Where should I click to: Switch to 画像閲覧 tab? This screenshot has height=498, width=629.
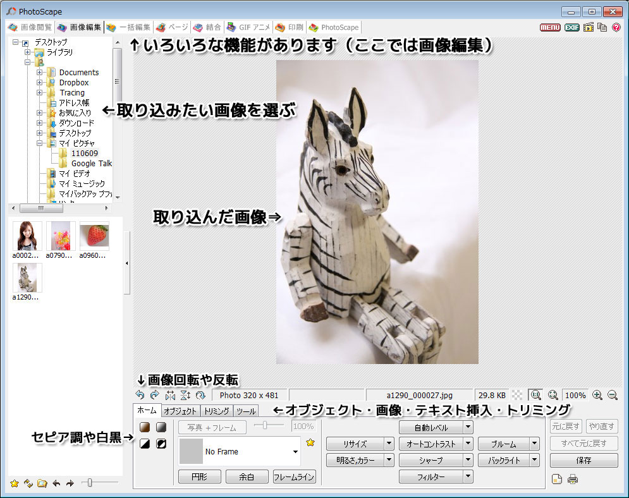30,27
